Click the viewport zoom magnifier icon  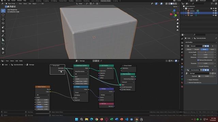(177, 20)
